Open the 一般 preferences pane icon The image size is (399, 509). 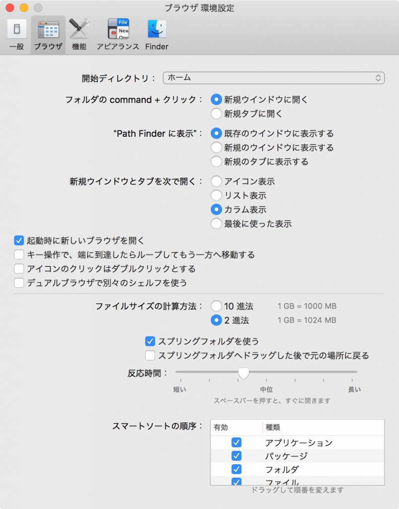16,34
